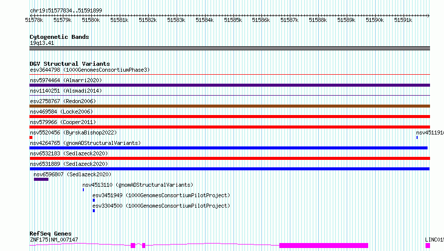This screenshot has width=444, height=251.
Task: Select the 51590k ruler mark
Action: pyautogui.click(x=375, y=20)
